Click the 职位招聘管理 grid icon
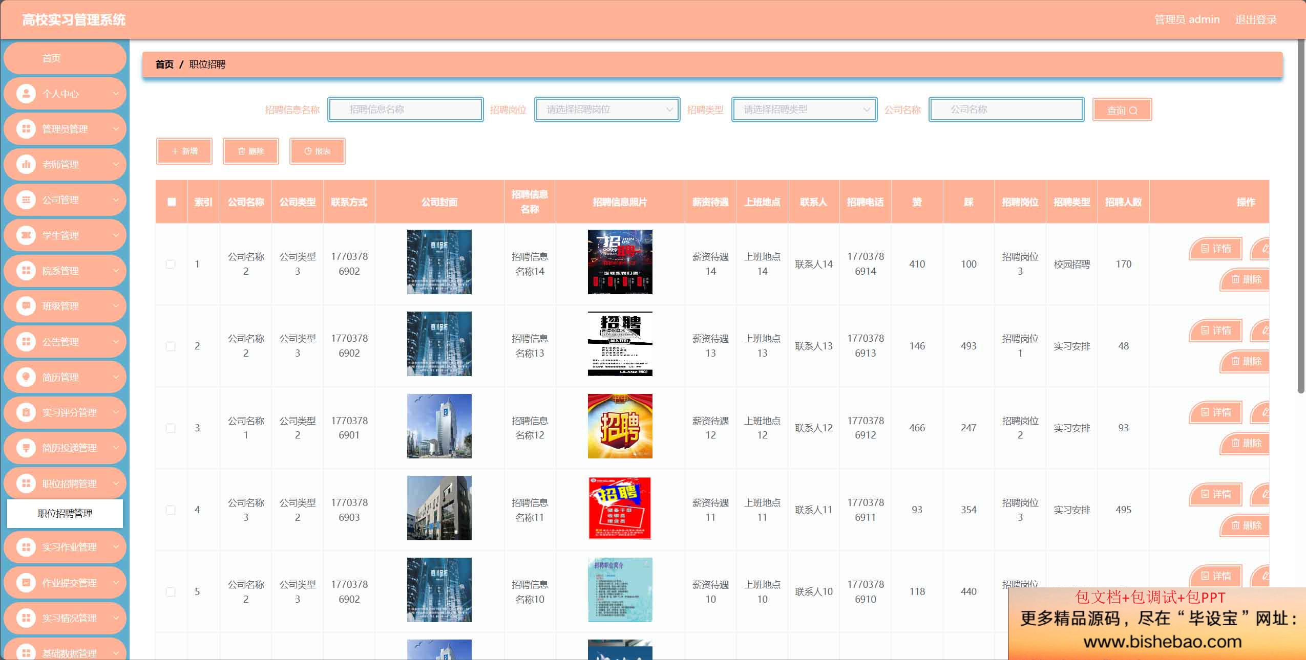Image resolution: width=1306 pixels, height=660 pixels. [26, 483]
